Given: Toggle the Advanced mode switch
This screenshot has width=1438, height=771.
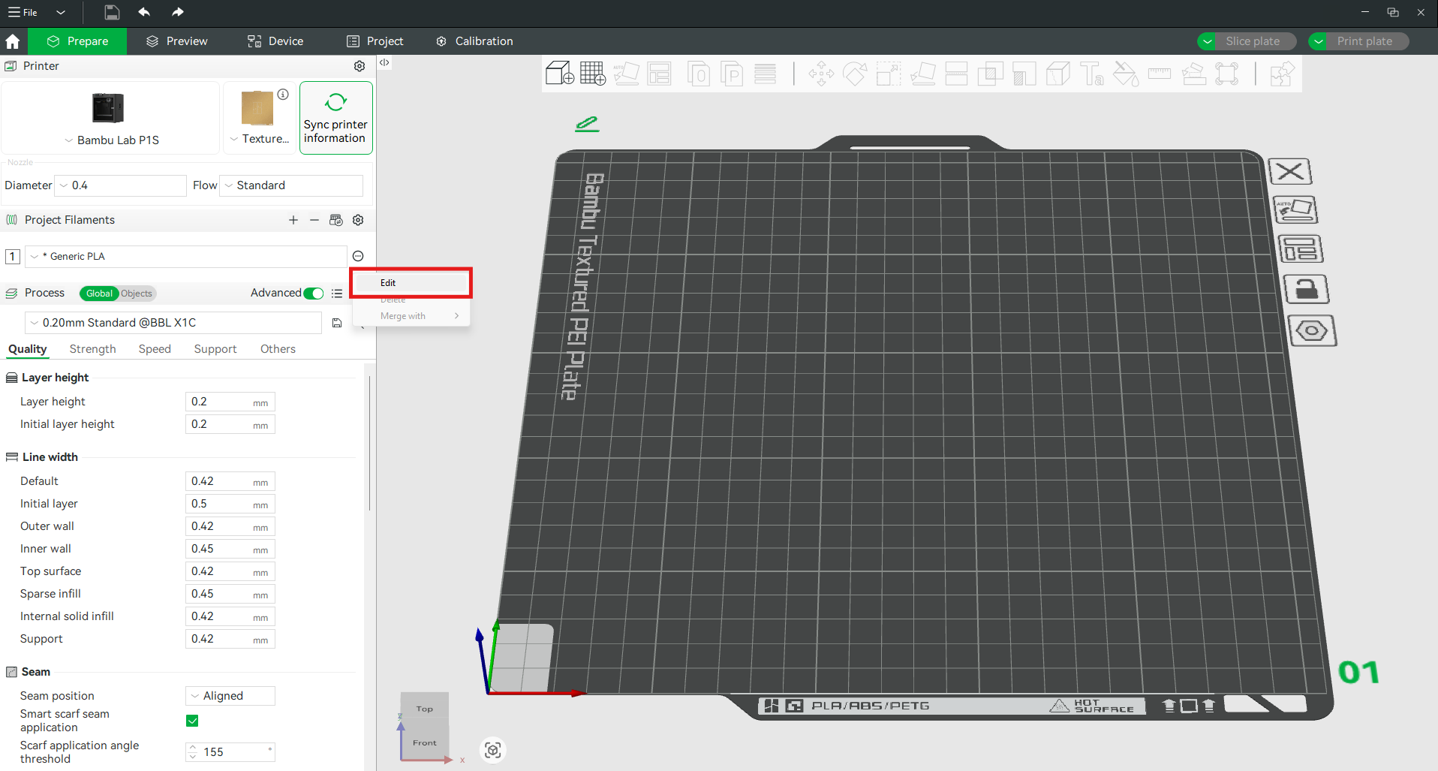Looking at the screenshot, I should pos(314,294).
